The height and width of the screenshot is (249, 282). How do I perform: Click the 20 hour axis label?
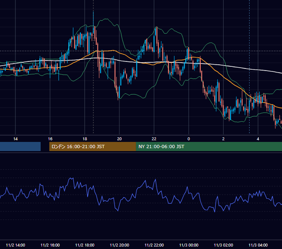click(119, 139)
